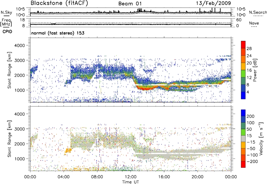Click the "12:00" time tick label

click(130, 177)
